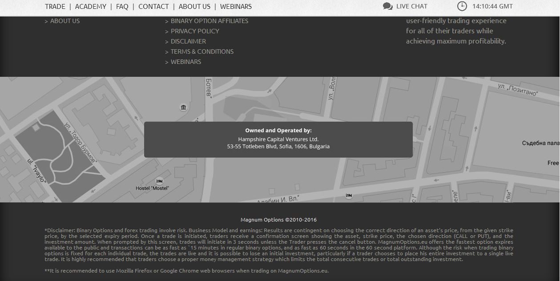Click the clock icon beside GMT time
Screen dimensions: 560x281
462,6
